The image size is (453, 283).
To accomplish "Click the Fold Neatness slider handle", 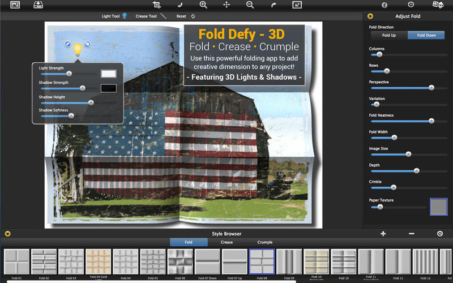I will click(x=431, y=121).
